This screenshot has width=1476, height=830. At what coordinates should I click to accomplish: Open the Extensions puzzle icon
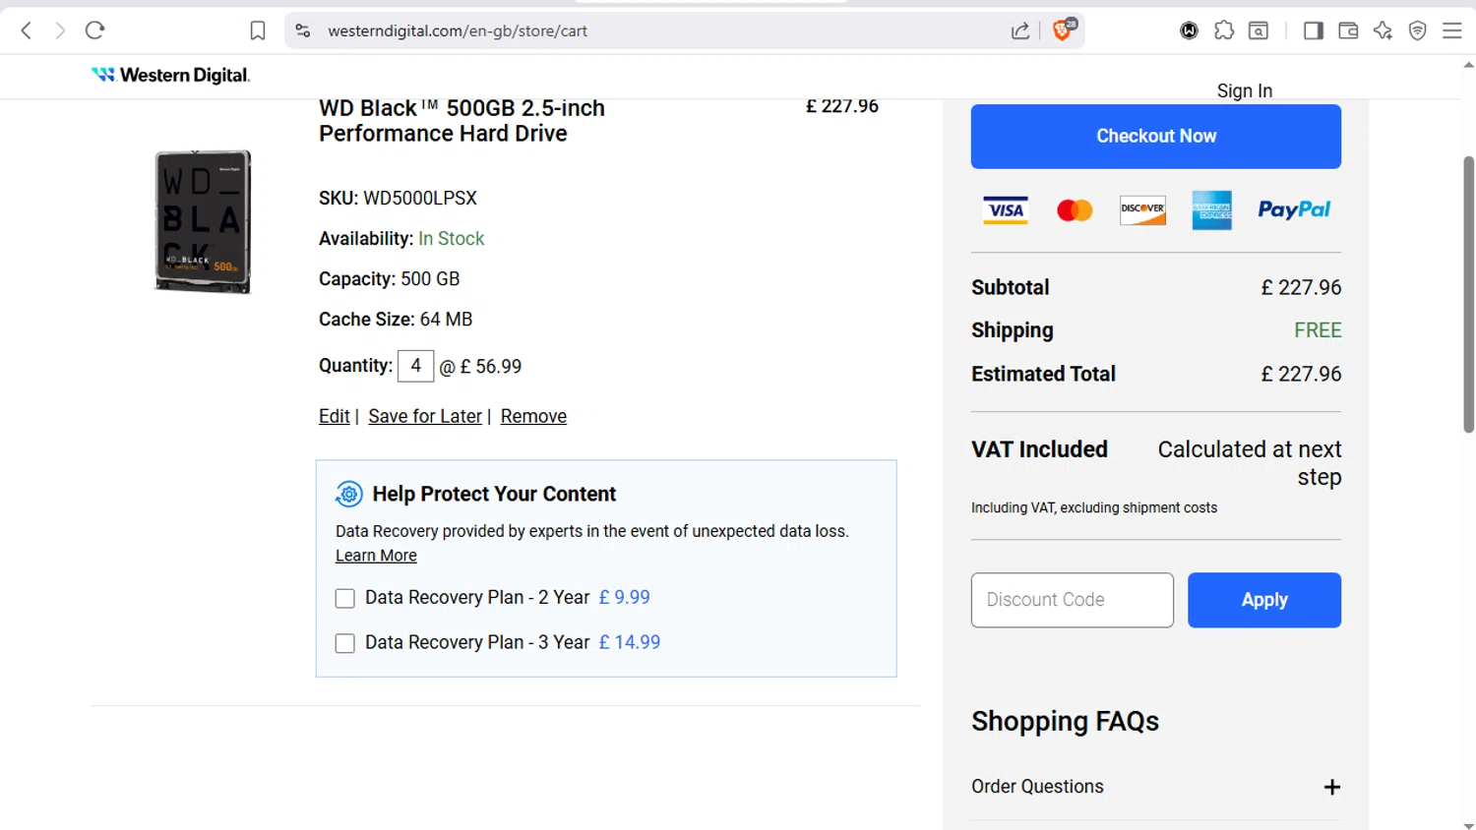1224,30
